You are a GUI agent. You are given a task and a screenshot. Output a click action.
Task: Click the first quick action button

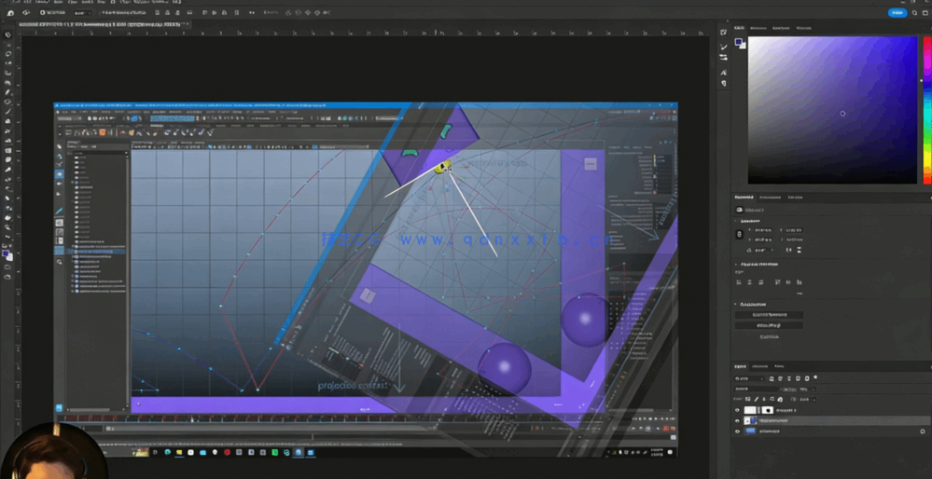(770, 315)
